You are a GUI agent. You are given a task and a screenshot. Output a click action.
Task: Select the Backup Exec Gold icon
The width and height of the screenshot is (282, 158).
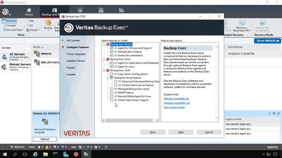108,70
